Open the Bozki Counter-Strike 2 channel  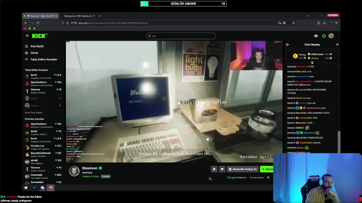tap(43, 133)
